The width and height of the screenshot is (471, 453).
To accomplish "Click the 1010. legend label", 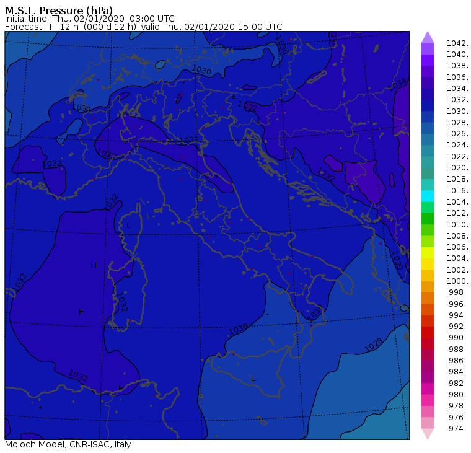I will click(457, 225).
